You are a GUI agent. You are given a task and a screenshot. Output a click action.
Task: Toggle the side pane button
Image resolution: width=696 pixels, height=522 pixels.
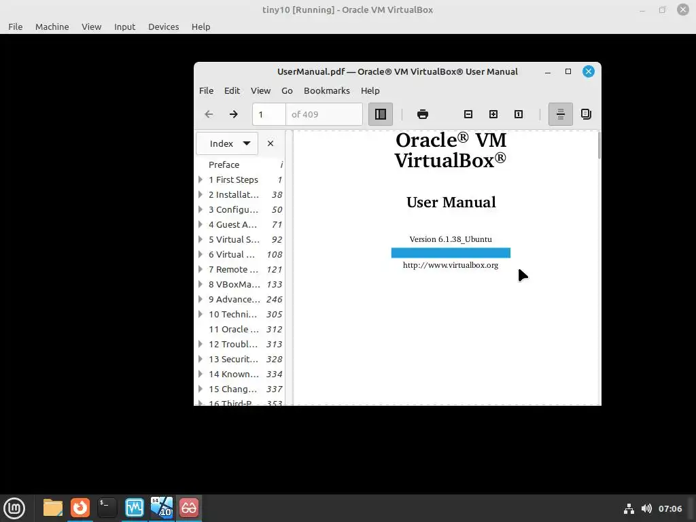(381, 114)
